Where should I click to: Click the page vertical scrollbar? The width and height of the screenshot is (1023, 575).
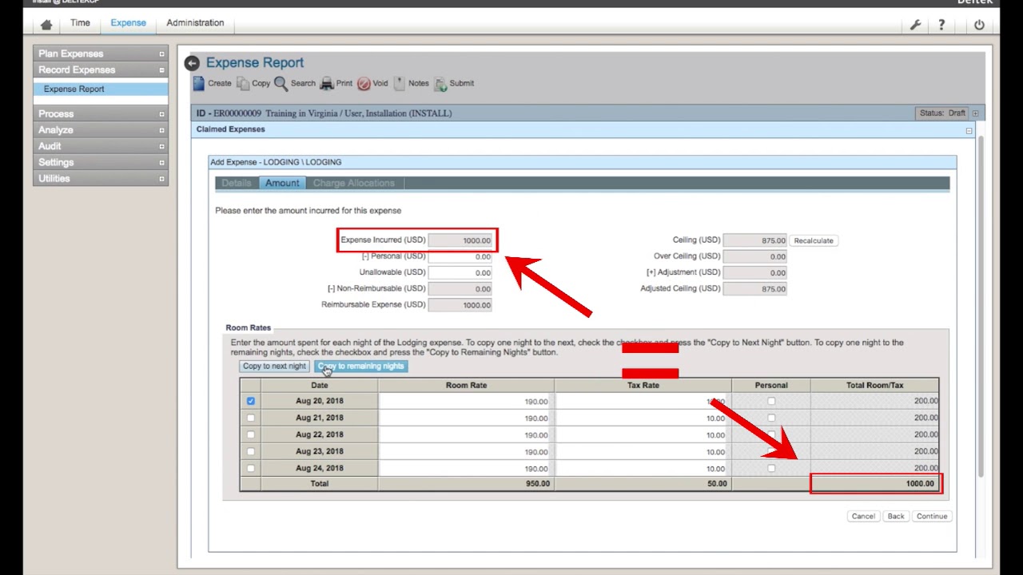981,307
